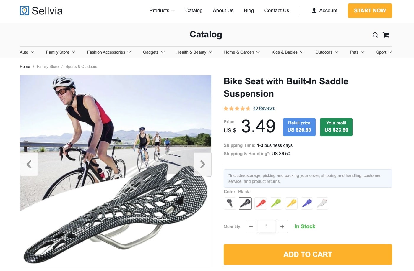Open the Catalog menu item
414x271 pixels.
click(194, 10)
